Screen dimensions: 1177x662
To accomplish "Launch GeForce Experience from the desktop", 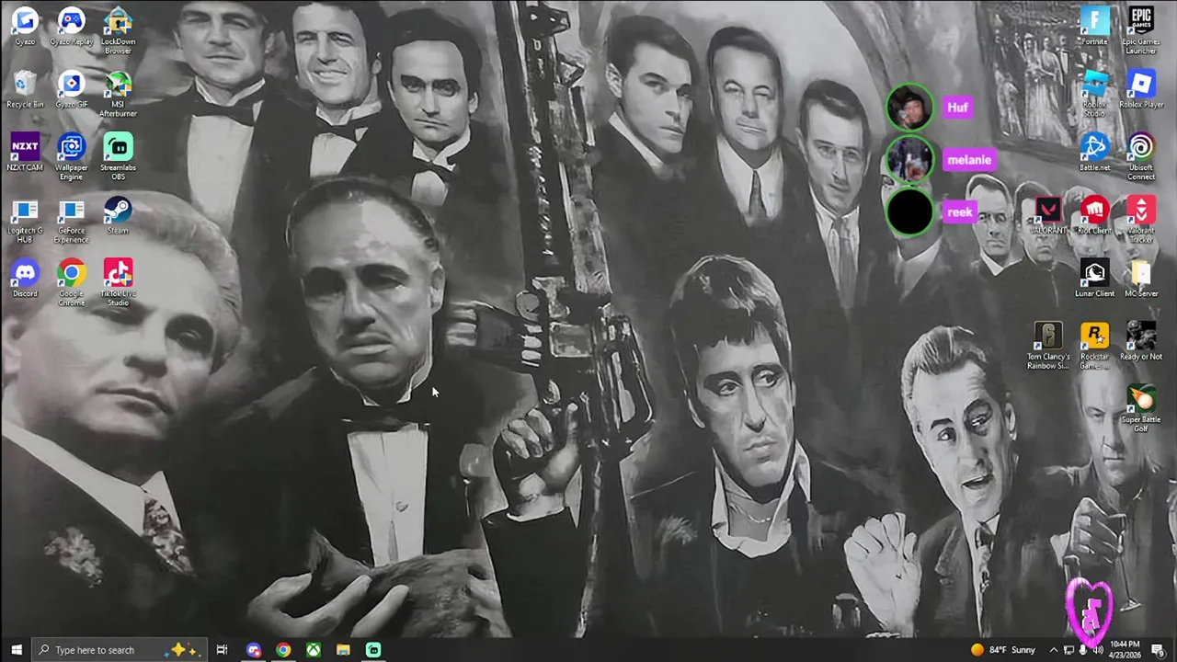I will click(71, 220).
